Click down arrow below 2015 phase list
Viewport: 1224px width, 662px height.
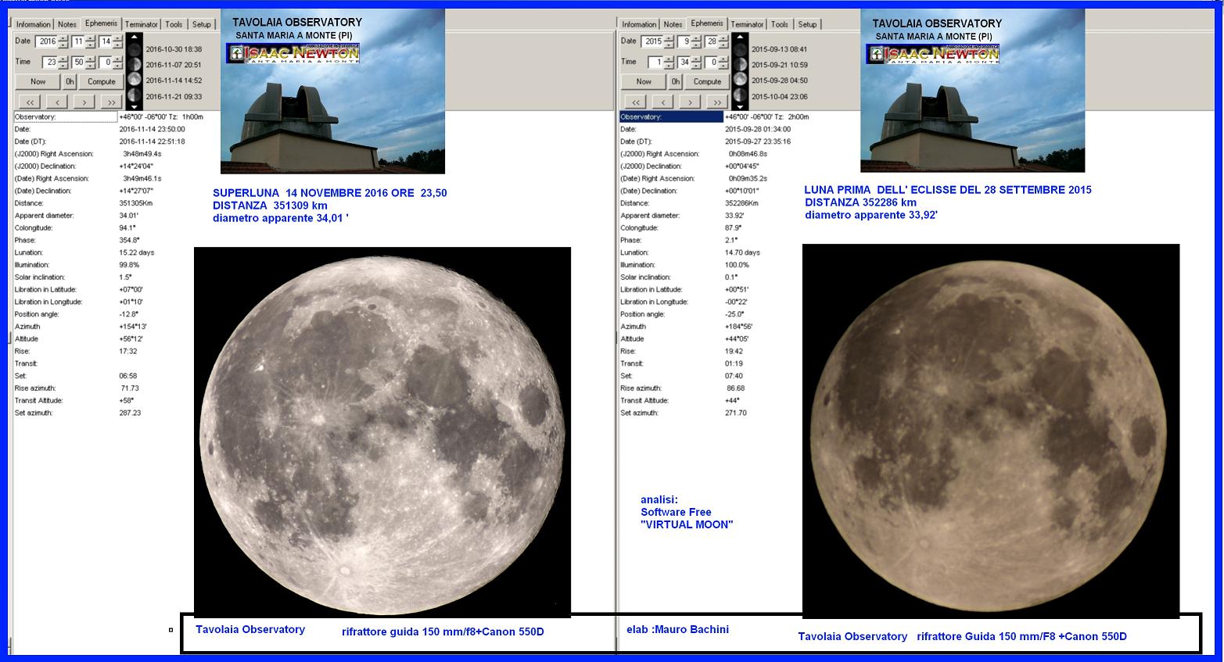740,107
